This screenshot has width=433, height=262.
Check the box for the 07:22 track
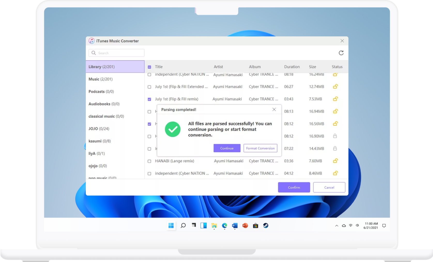(149, 149)
